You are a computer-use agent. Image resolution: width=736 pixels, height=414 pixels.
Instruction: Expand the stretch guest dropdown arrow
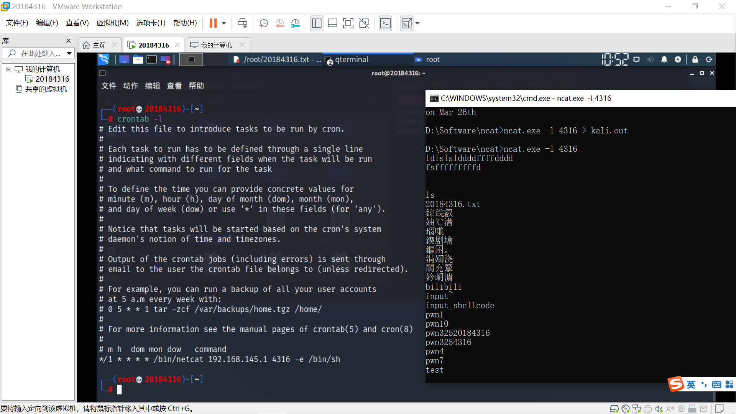417,23
